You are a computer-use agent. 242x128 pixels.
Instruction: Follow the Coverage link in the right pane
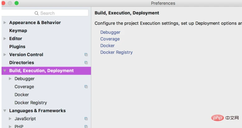(x=110, y=39)
